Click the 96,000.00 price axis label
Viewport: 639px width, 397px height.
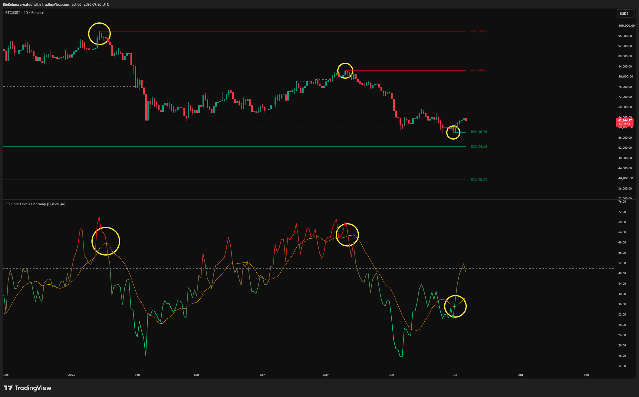625,36
